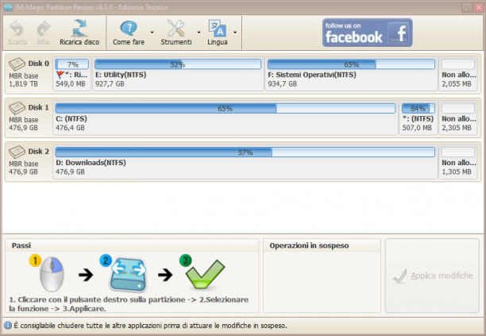This screenshot has width=486, height=336.
Task: Select the 7% usage bar on Disk 0
Action: coord(72,64)
